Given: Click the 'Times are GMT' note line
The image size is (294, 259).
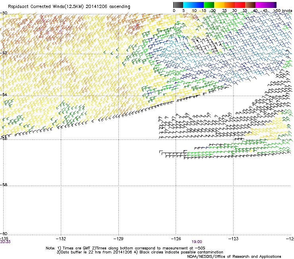Looking at the screenshot, I should click(126, 248).
